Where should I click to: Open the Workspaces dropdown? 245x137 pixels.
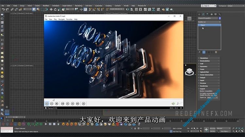(x=236, y=6)
